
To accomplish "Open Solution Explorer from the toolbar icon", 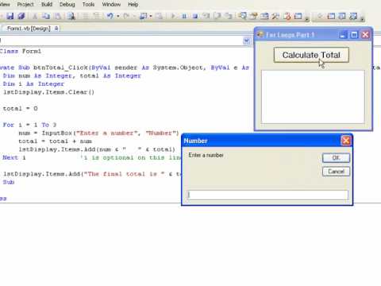I will tap(242, 16).
